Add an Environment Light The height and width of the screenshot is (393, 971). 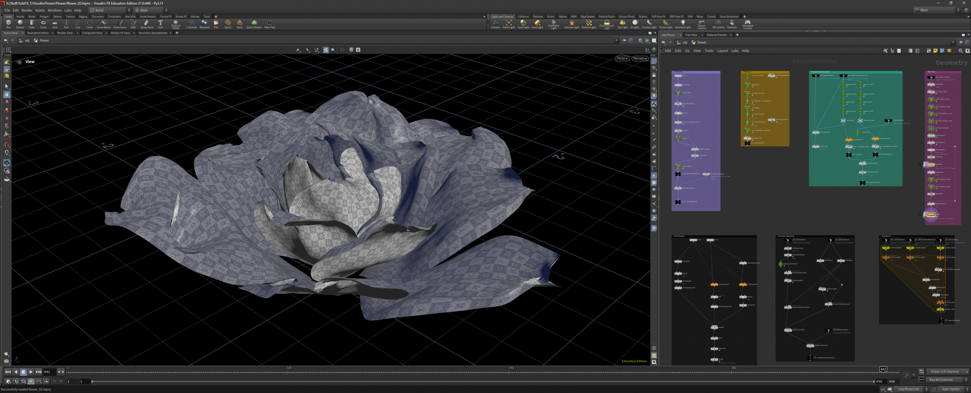point(606,23)
